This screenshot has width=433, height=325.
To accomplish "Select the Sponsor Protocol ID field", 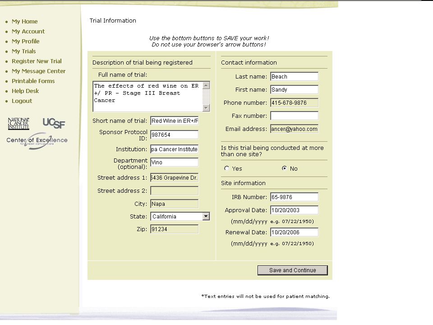I will [x=175, y=135].
